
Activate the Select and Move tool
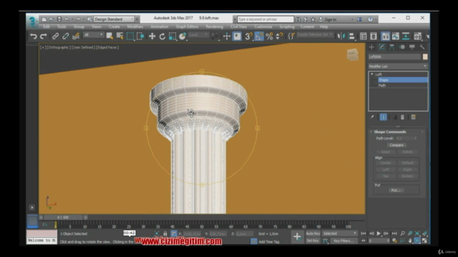tap(152, 36)
